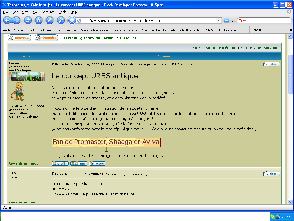Image resolution: width=294 pixels, height=221 pixels.
Task: Click the site globe icon in address bar
Action: tap(79, 21)
